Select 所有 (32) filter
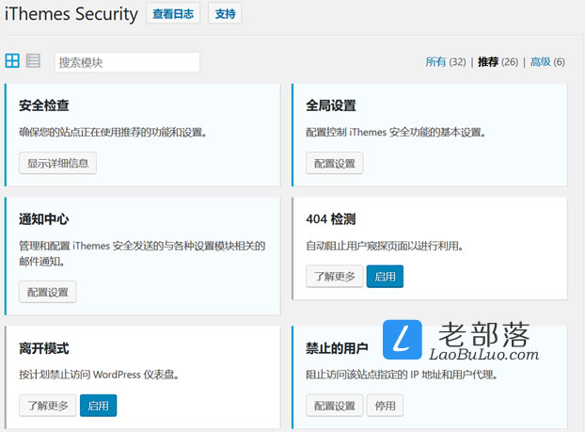This screenshot has width=585, height=432. pos(446,61)
